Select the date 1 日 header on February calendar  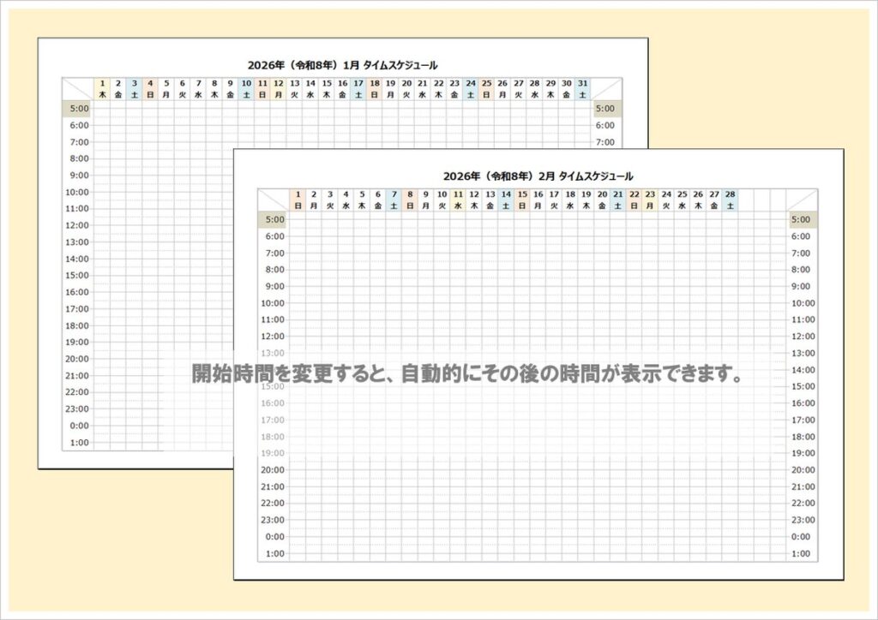298,200
